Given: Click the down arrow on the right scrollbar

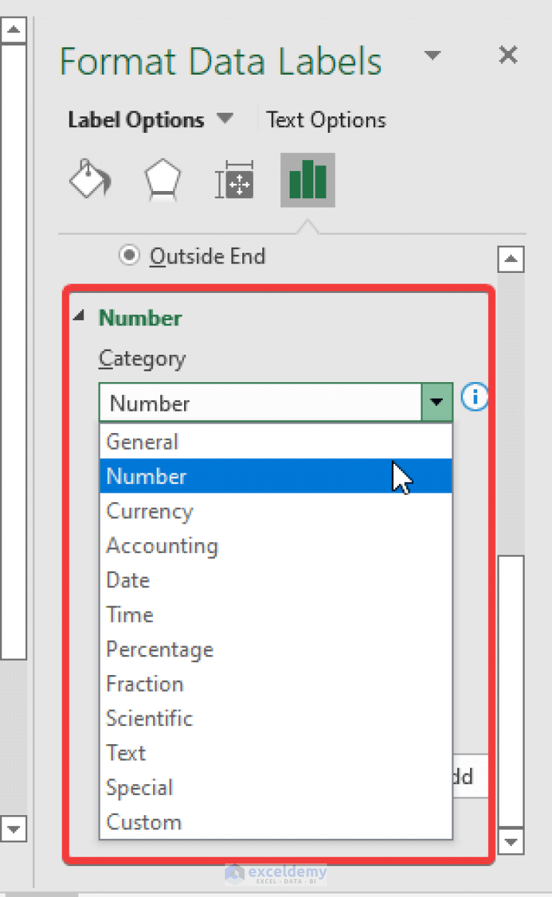Looking at the screenshot, I should click(511, 842).
